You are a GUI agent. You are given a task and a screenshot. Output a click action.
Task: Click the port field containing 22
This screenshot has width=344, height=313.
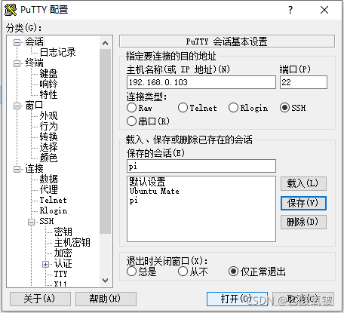point(303,82)
